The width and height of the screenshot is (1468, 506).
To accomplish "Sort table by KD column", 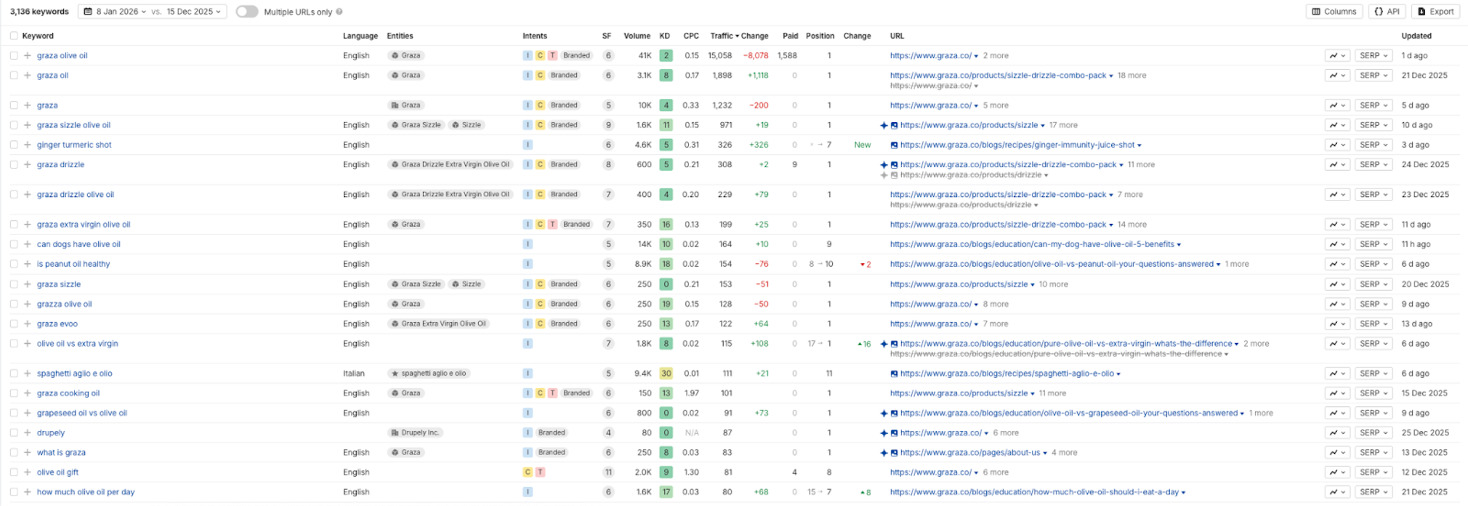I will coord(664,36).
